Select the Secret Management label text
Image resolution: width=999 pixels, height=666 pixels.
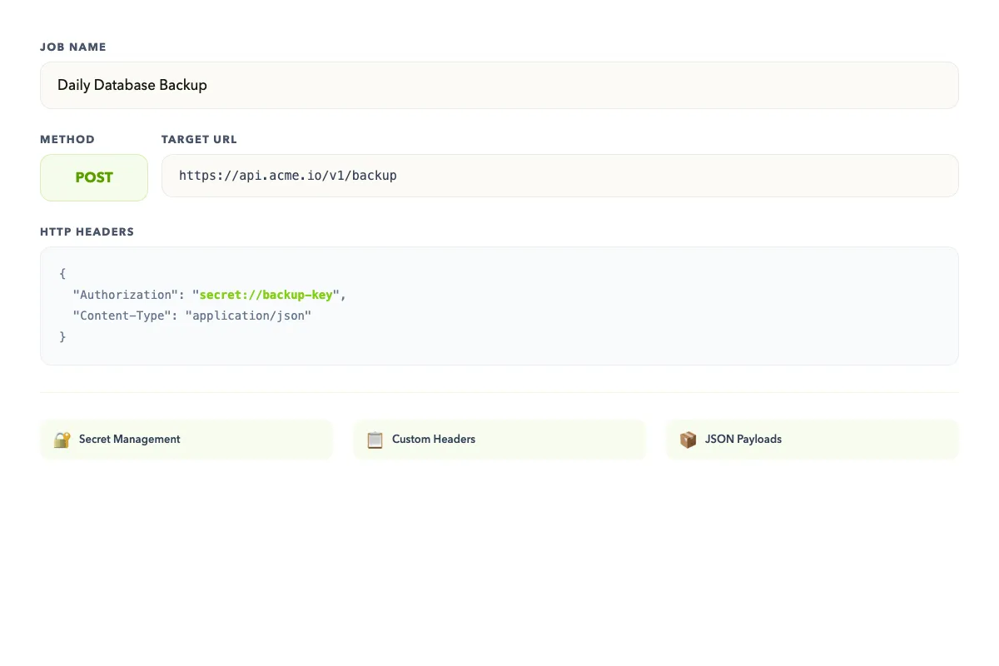[x=129, y=440]
